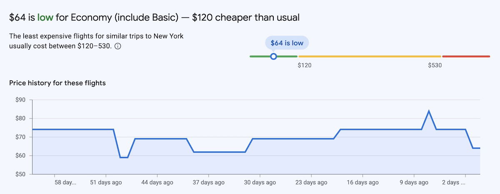This screenshot has width=500, height=194.
Task: Click the info icon beside price range text
Action: pos(118,47)
